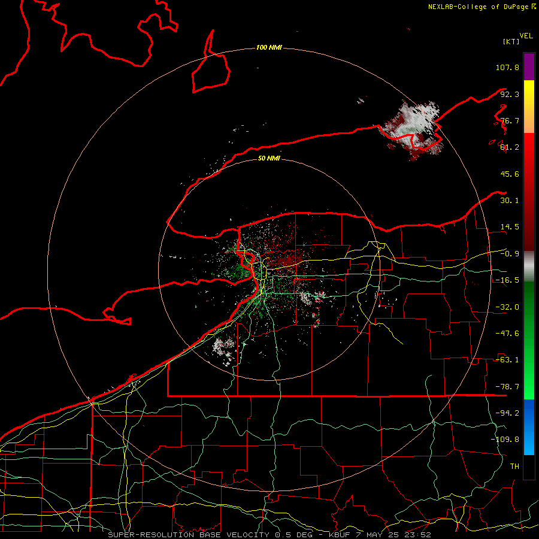This screenshot has height=539, width=539.
Task: Click the VEL legend title
Action: click(526, 36)
